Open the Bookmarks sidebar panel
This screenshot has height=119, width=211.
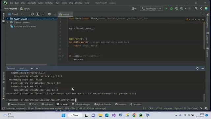point(4,93)
